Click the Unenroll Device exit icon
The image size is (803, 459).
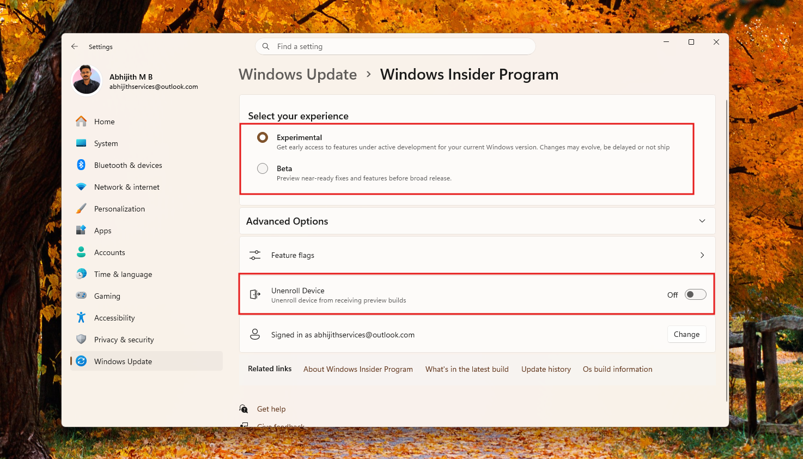[255, 295]
